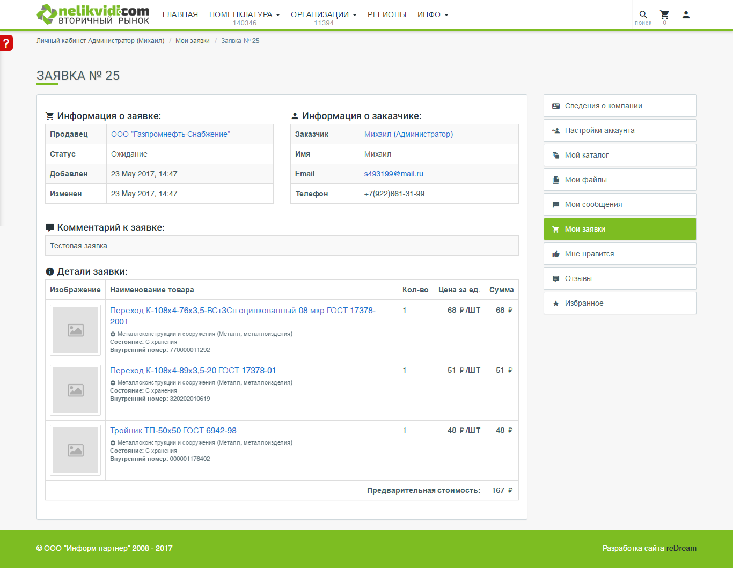The height and width of the screenshot is (568, 733).
Task: Open customer link Михаил (Администратор)
Action: (408, 134)
